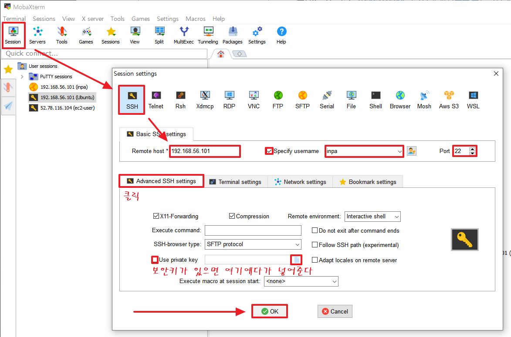The height and width of the screenshot is (337, 511).
Task: Open the Macros menu
Action: pos(196,19)
